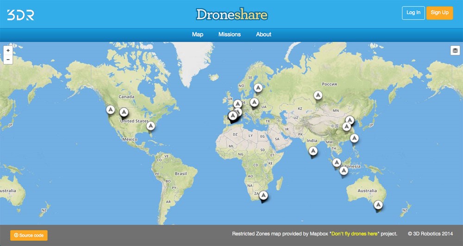Image resolution: width=463 pixels, height=246 pixels.
Task: Select the drone marker in southeast Australia
Action: point(378,205)
